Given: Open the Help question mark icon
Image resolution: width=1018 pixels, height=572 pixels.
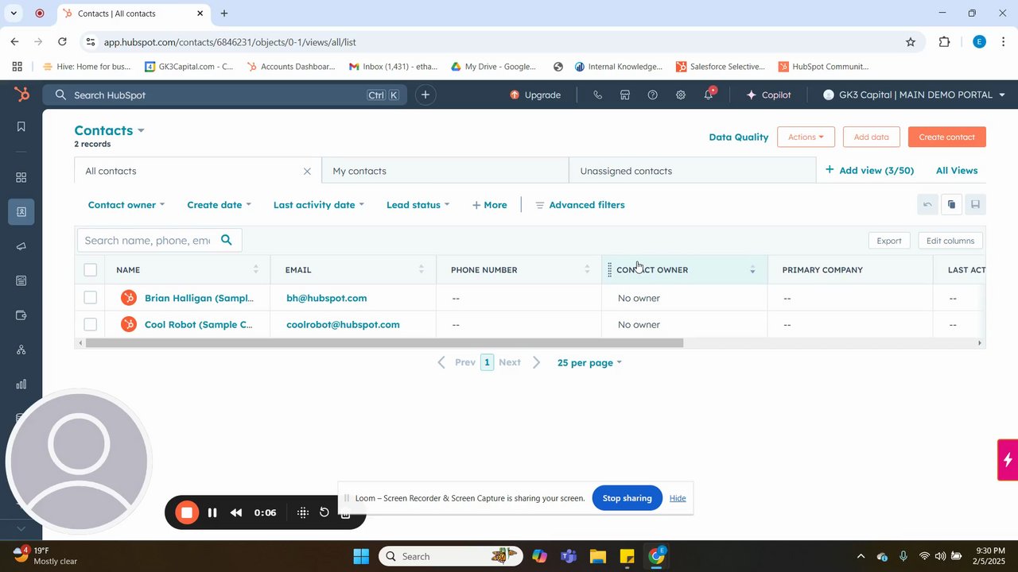Looking at the screenshot, I should (x=653, y=95).
